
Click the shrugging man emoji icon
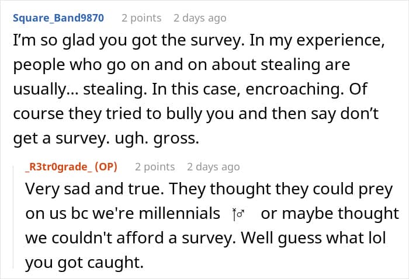[238, 214]
